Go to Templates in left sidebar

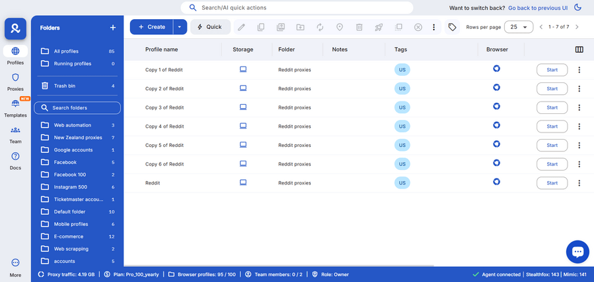[15, 108]
